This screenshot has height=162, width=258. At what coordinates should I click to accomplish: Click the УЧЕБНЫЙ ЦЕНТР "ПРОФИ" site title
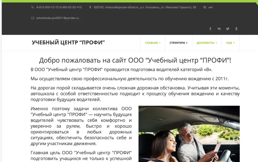pyautogui.click(x=68, y=43)
